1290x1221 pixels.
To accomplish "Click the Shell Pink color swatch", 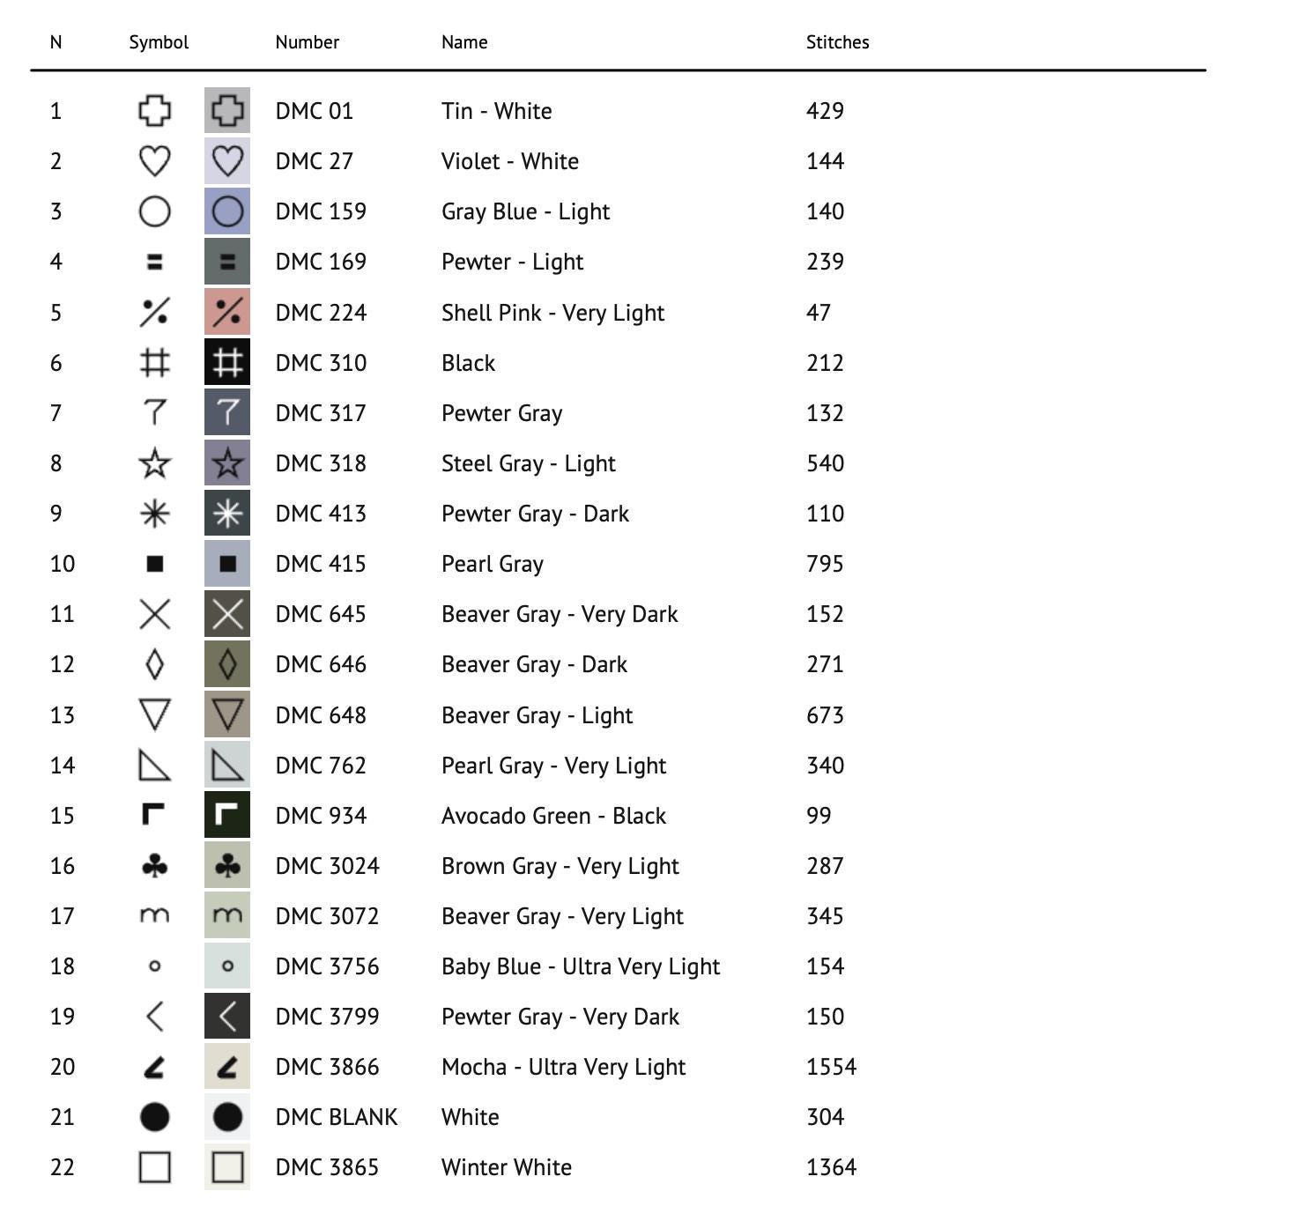I will [x=227, y=312].
